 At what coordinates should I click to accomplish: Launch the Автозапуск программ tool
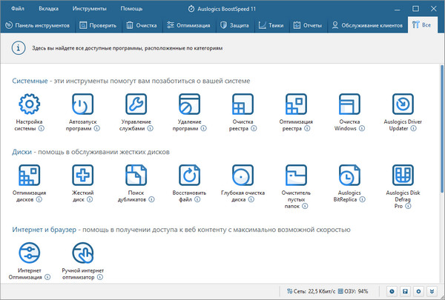83,104
